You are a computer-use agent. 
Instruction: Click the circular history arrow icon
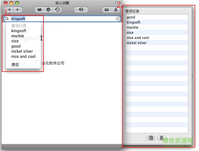[57, 10]
